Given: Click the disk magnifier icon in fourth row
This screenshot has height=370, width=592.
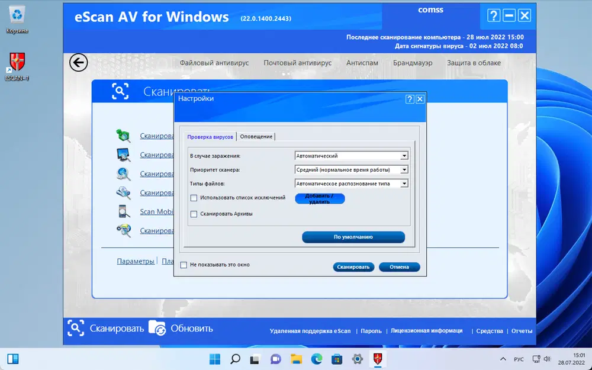Looking at the screenshot, I should click(x=124, y=192).
